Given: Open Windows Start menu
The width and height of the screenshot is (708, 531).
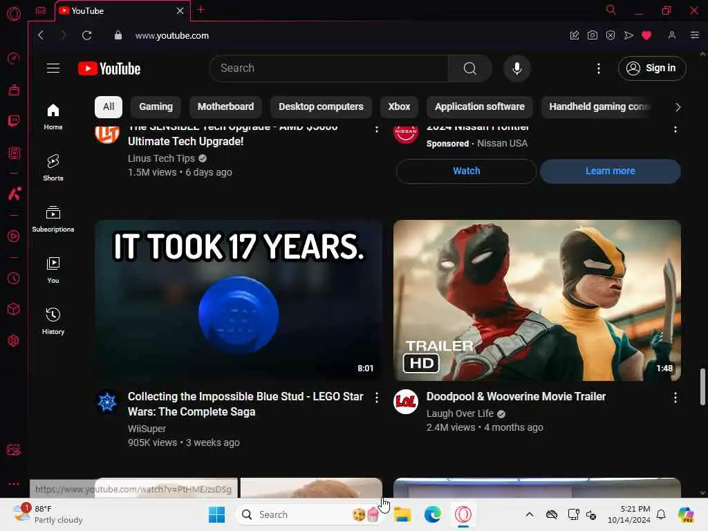Looking at the screenshot, I should point(216,514).
